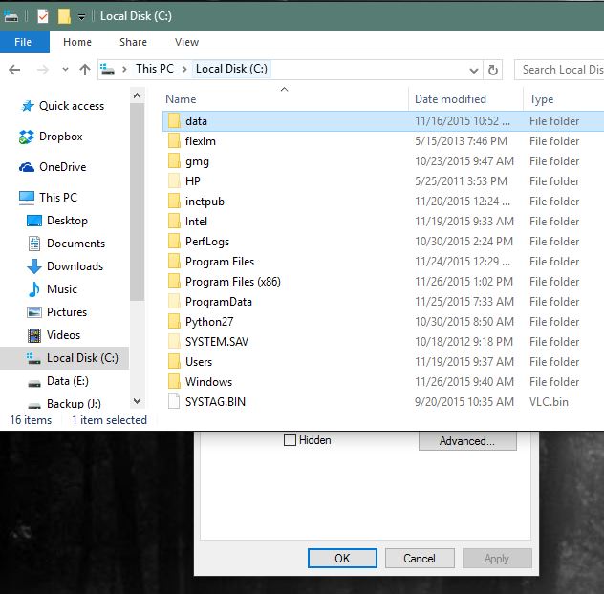Expand the chevron before This PC in address bar
This screenshot has height=594, width=604.
[x=124, y=70]
